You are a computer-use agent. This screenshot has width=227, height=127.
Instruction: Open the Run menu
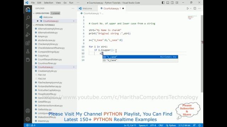tap(71, 3)
